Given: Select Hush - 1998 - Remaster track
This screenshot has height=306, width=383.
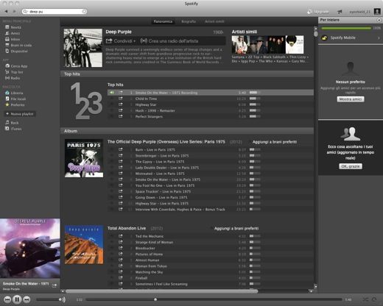Looking at the screenshot, I should coord(211,110).
